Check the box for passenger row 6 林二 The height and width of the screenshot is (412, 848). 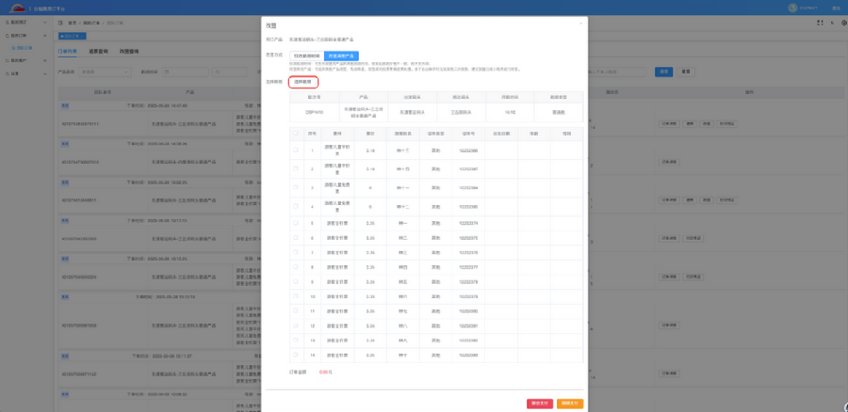pyautogui.click(x=295, y=237)
